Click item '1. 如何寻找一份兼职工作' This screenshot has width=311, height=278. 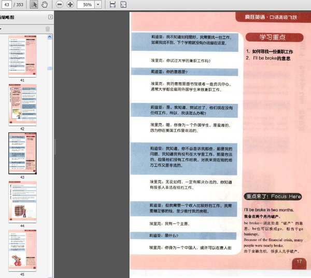[x=270, y=51]
